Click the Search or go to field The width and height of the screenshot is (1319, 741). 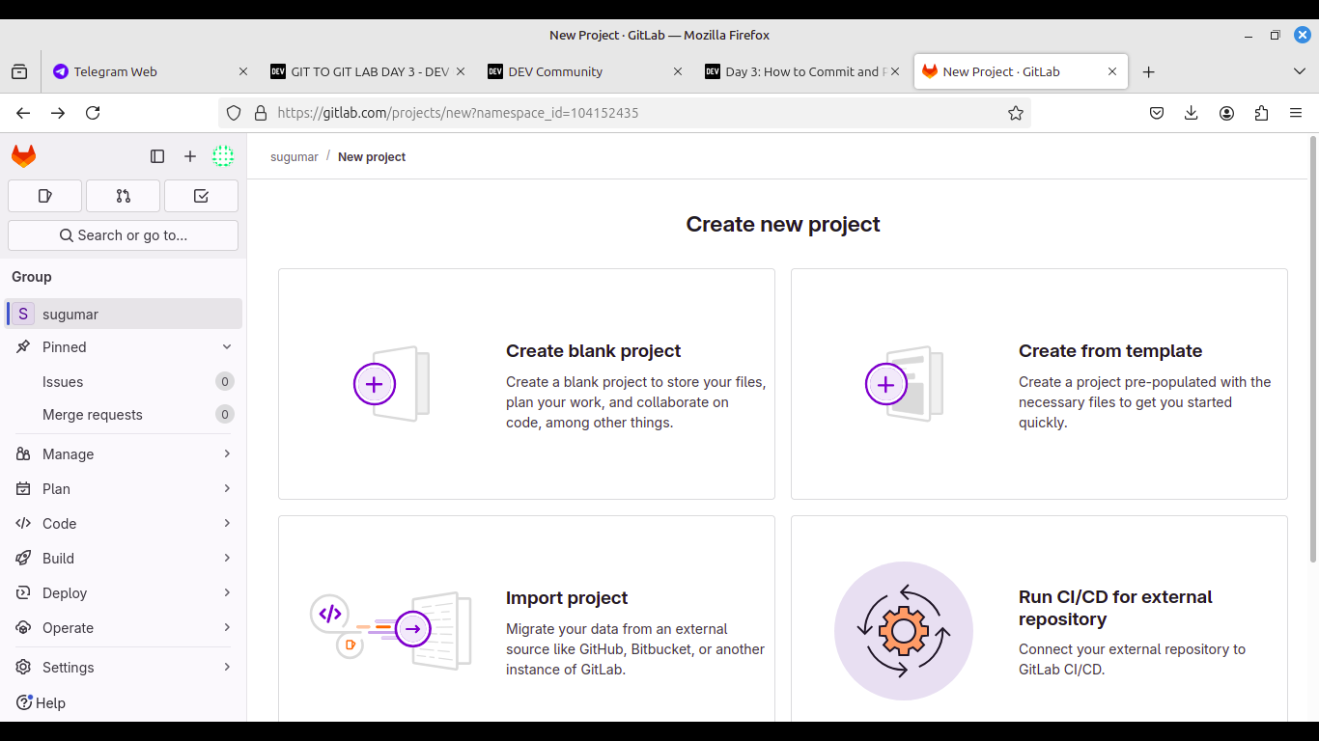123,235
